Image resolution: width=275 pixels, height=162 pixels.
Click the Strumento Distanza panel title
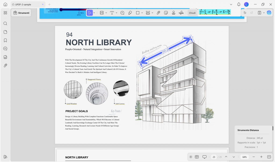(x=248, y=130)
